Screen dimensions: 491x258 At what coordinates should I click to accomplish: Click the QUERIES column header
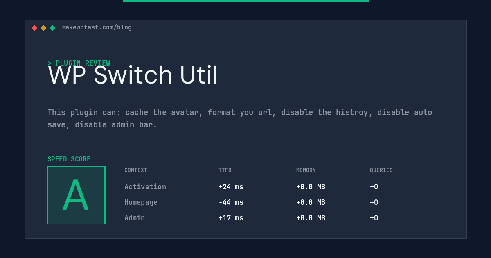(x=381, y=170)
